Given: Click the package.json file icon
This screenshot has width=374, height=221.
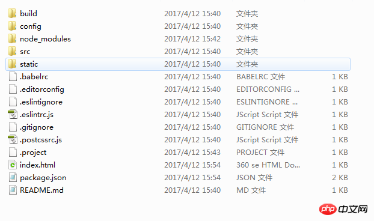Looking at the screenshot, I should click(x=13, y=177).
